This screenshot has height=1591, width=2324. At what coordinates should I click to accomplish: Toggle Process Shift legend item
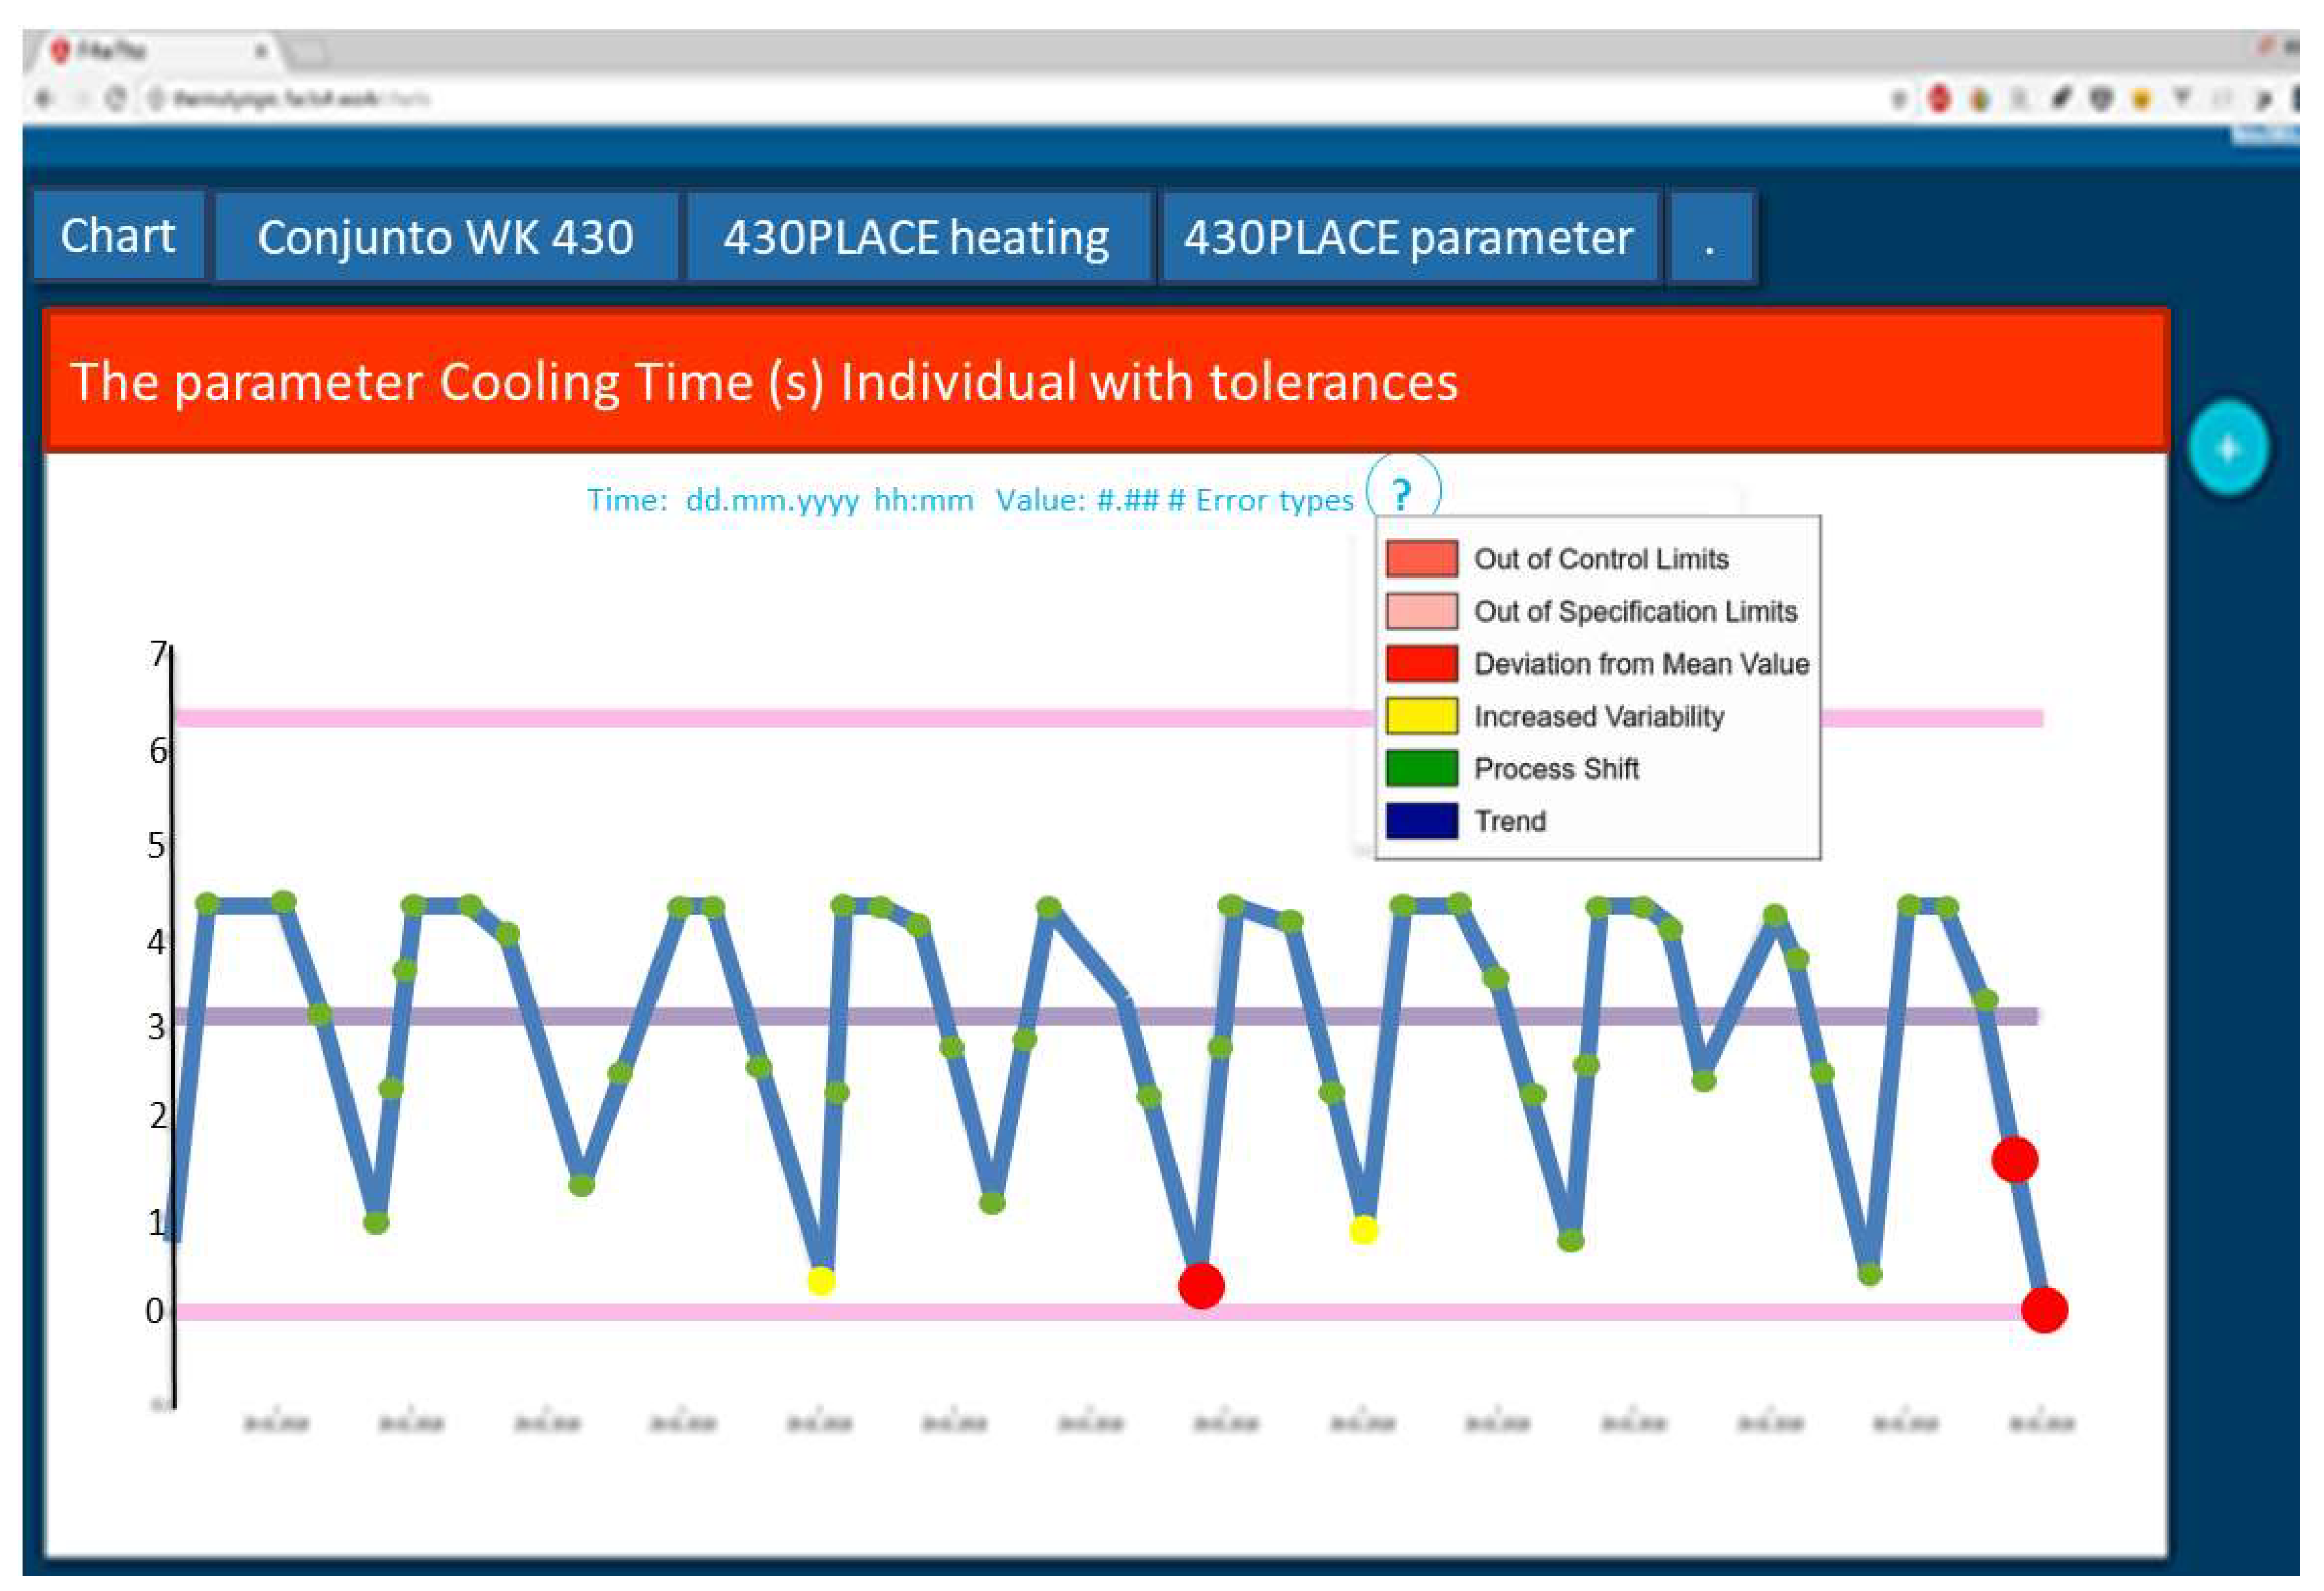(x=1556, y=769)
